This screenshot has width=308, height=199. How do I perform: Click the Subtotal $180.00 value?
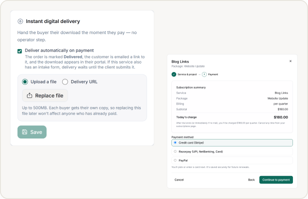click(x=283, y=109)
